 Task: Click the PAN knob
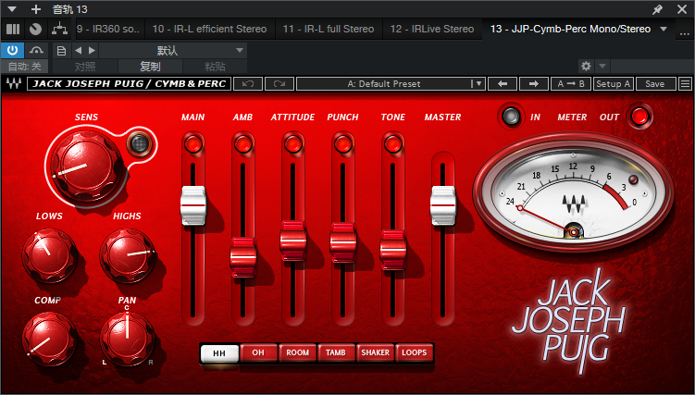click(x=127, y=339)
